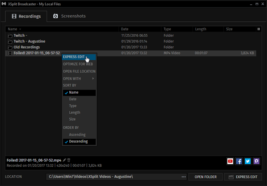Click the Open Folder button
The height and width of the screenshot is (186, 267).
coord(205,177)
